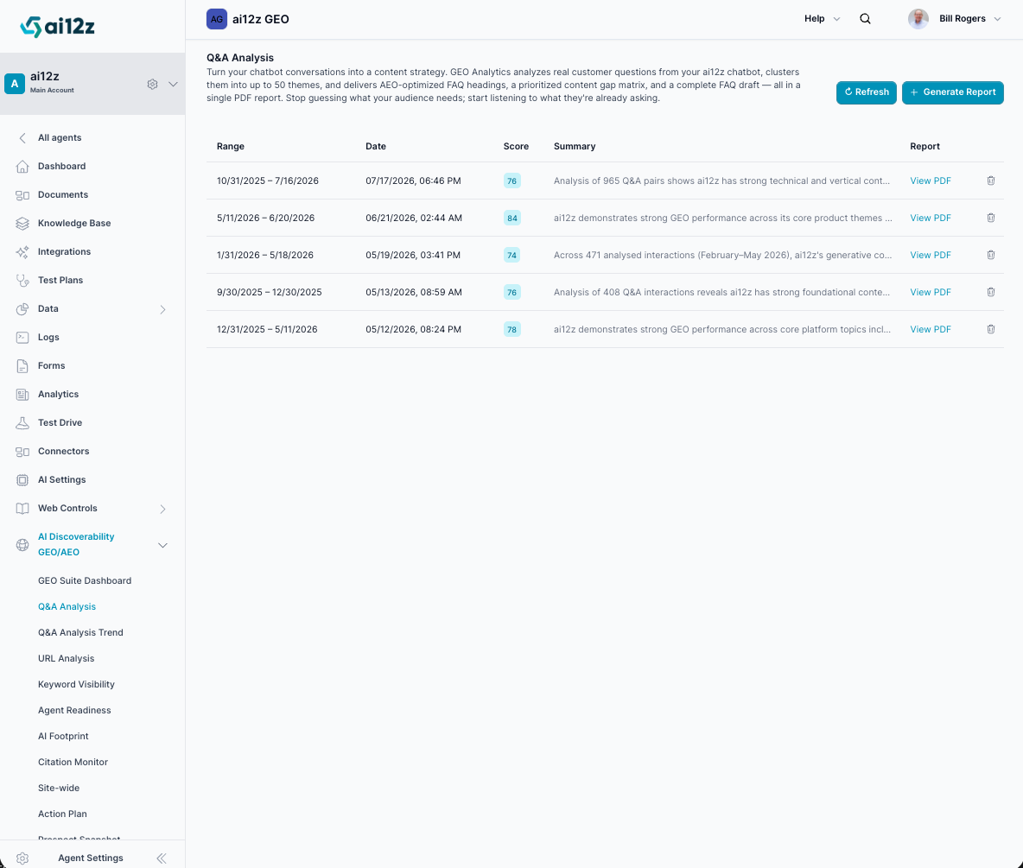The width and height of the screenshot is (1023, 868).
Task: View PDF for 07/17/2026 report
Action: [x=931, y=181]
